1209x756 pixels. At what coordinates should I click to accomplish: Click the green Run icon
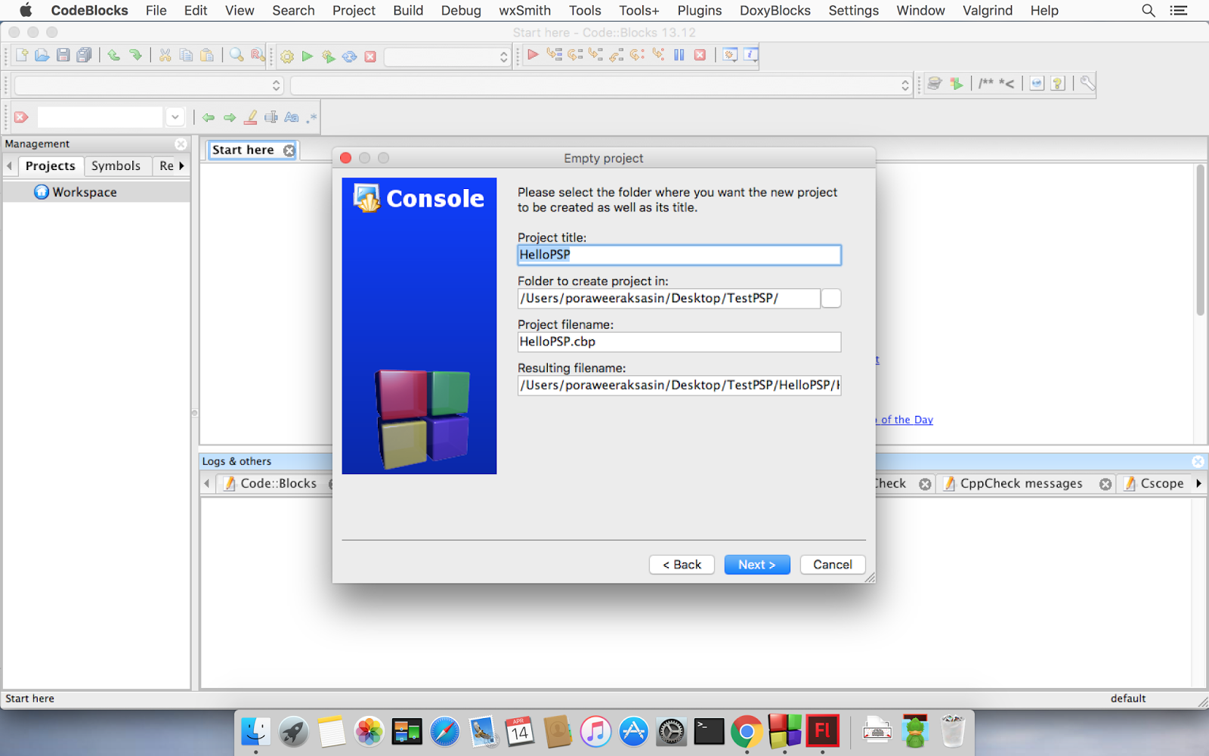tap(308, 56)
